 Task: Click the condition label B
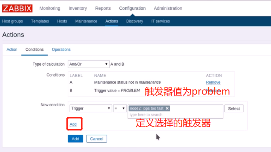tap(71, 90)
